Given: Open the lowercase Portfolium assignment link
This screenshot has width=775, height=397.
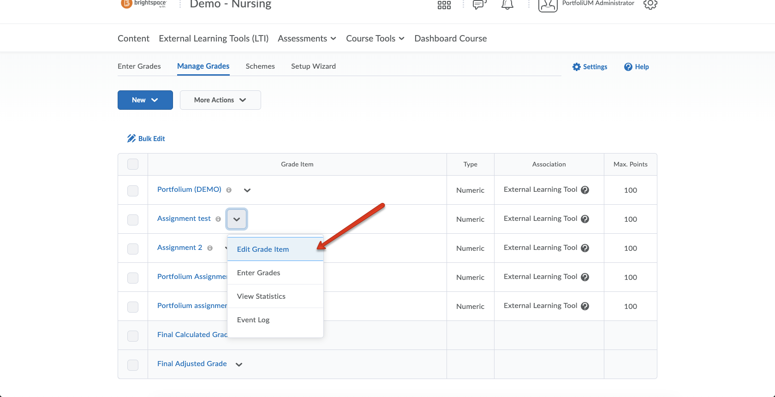Looking at the screenshot, I should click(x=192, y=306).
